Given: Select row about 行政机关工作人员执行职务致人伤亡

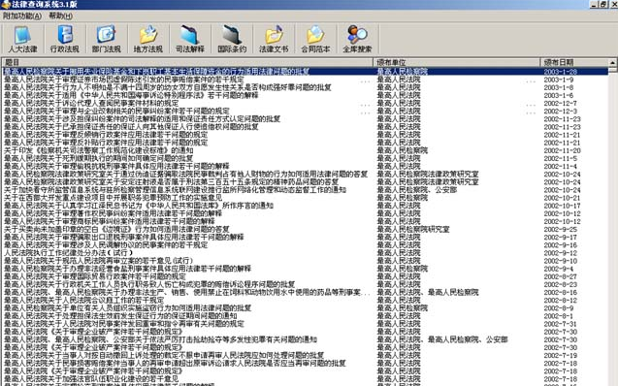Looking at the screenshot, I should click(306, 284).
